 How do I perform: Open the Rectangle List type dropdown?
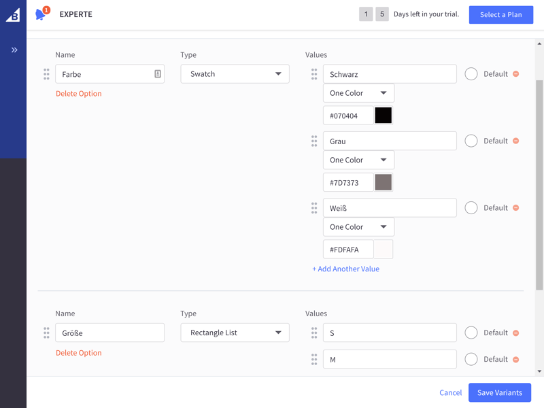235,333
